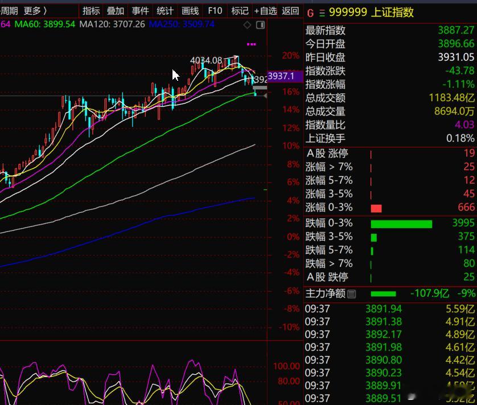The image size is (477, 405).
Task: Expand the 更多 period options
Action: coord(35,11)
